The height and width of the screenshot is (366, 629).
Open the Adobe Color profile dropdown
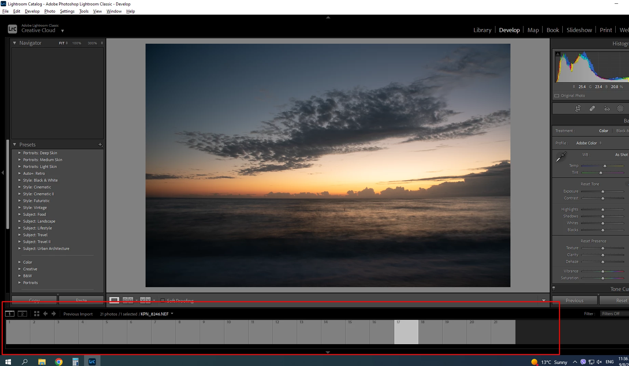pyautogui.click(x=589, y=143)
